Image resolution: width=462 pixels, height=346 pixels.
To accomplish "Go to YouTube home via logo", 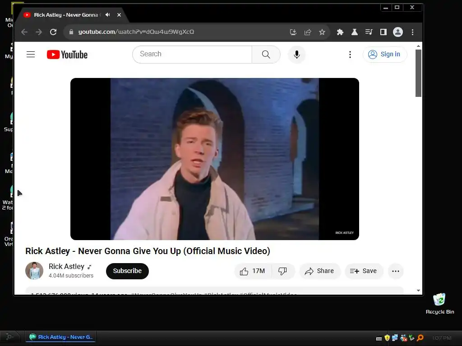I will [x=67, y=55].
